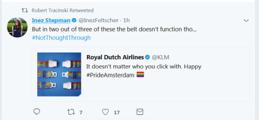Click the verified badge beside Inez Stepman
This screenshot has height=120, width=259.
click(x=74, y=20)
